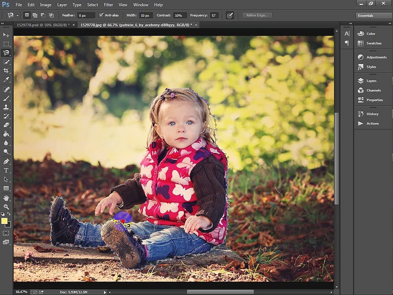Select the Clone Stamp tool
The image size is (393, 295).
(6, 107)
